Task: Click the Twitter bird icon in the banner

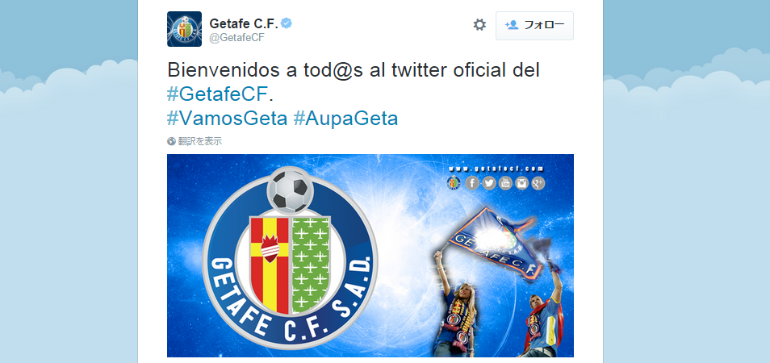Action: point(488,183)
